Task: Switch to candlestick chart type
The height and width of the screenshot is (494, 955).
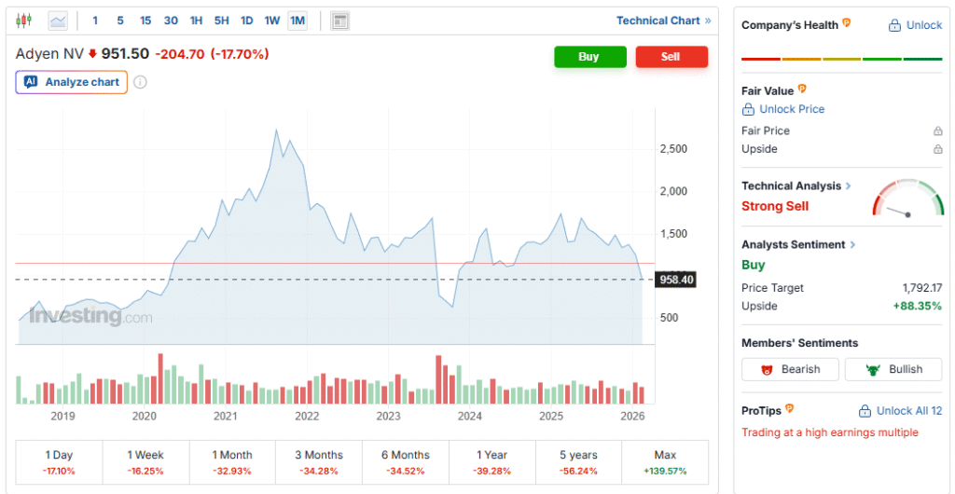Action: pyautogui.click(x=24, y=21)
